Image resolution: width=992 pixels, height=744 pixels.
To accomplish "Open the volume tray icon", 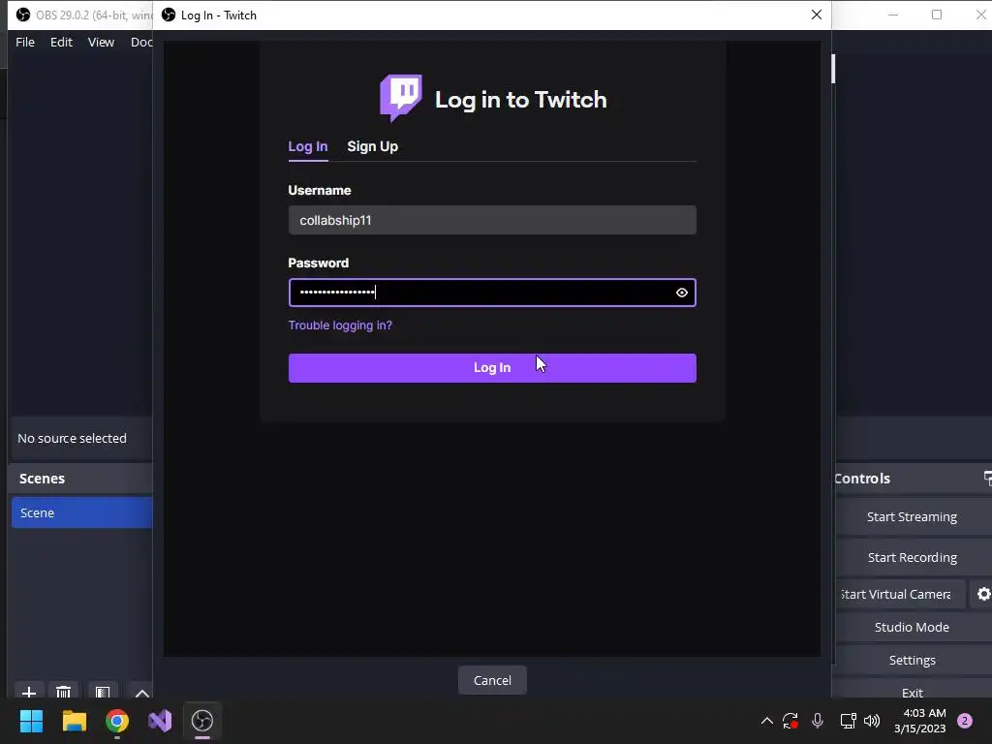I will pos(872,721).
